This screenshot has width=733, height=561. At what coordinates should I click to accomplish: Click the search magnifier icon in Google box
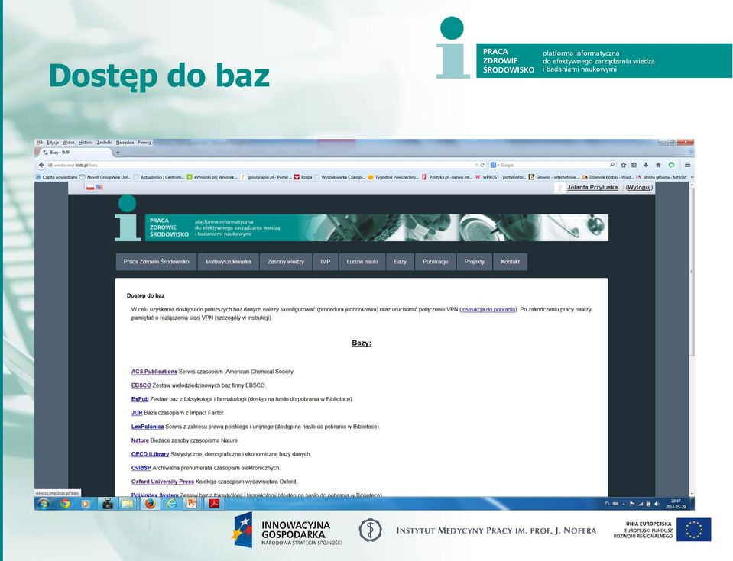[611, 165]
